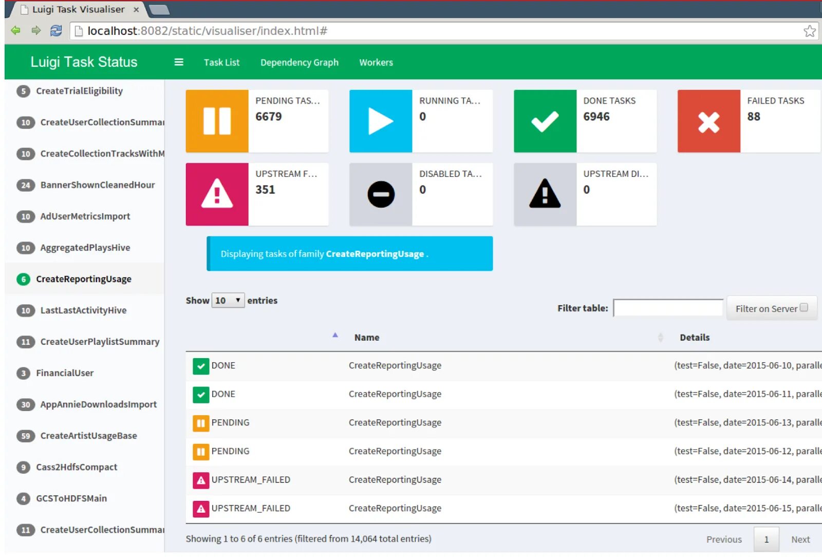Click the red failed tasks X icon
The width and height of the screenshot is (822, 557).
pos(709,121)
